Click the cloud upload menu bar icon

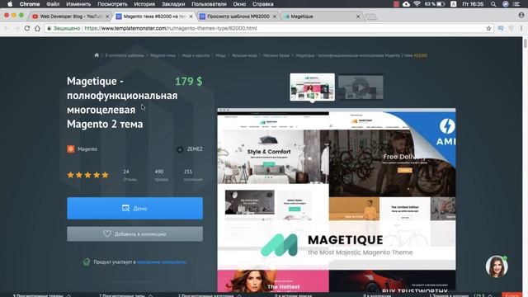[x=406, y=4]
